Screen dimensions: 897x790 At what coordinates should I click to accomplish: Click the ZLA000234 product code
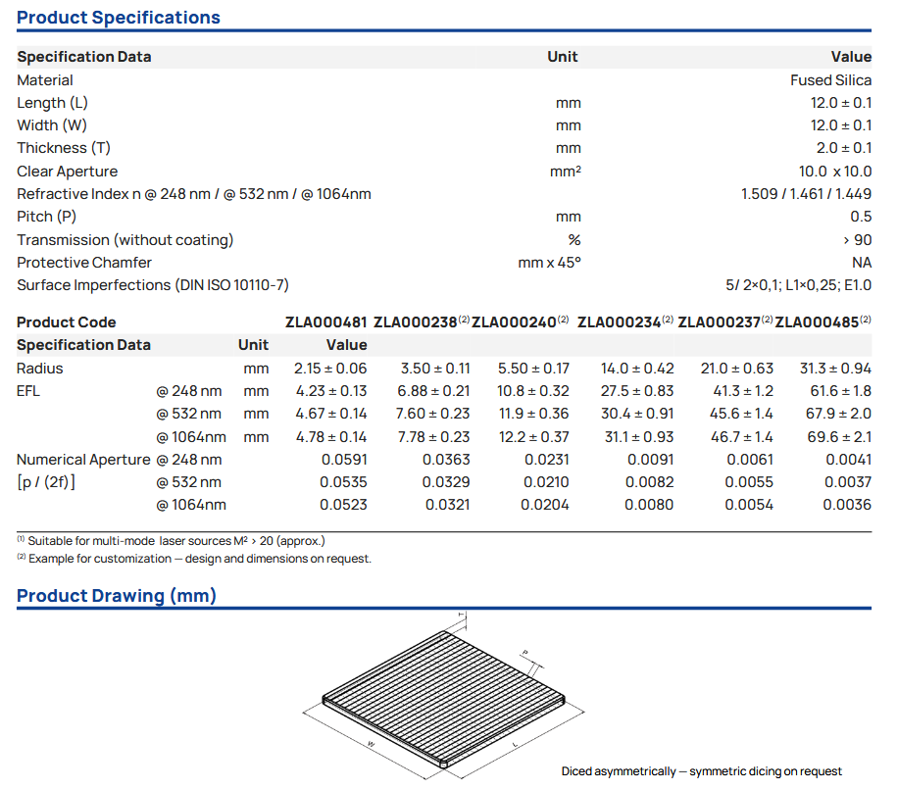click(619, 322)
